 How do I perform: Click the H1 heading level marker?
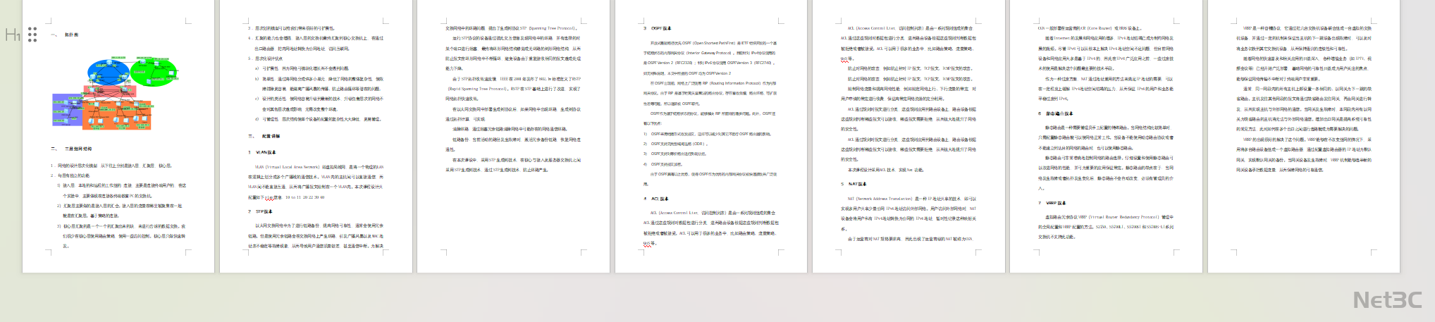(x=12, y=35)
